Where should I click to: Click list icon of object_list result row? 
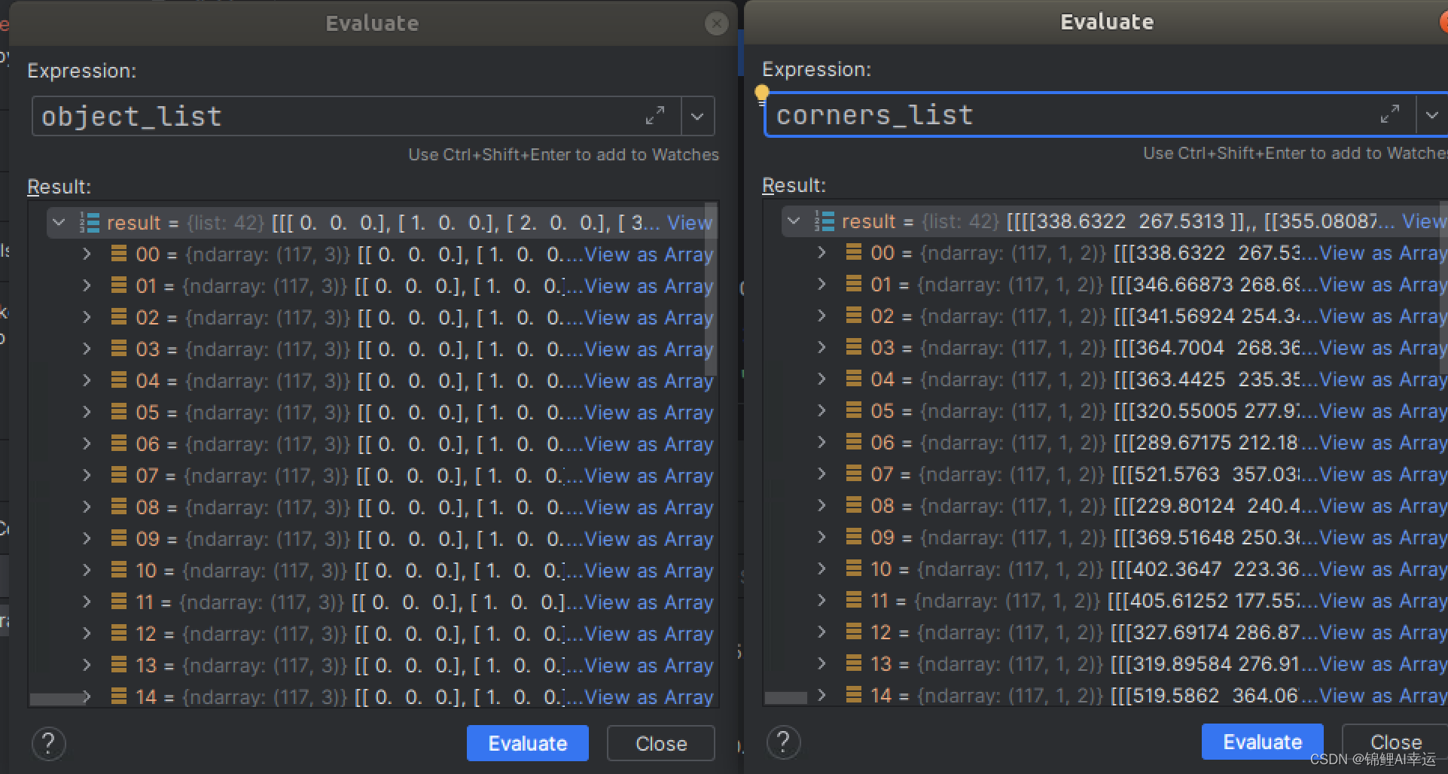(x=90, y=223)
